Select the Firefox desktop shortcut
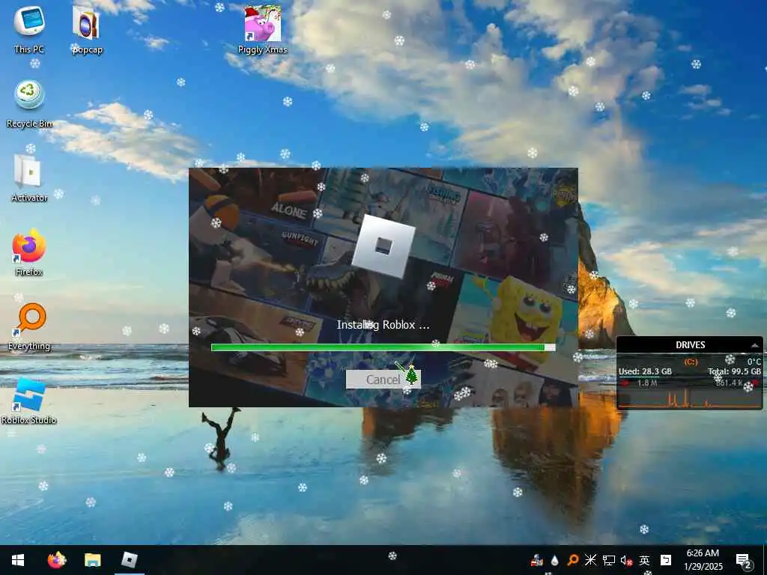The image size is (767, 575). pos(29,252)
